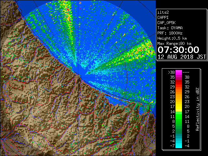Select the Task: OYAMA line

(x=170, y=28)
